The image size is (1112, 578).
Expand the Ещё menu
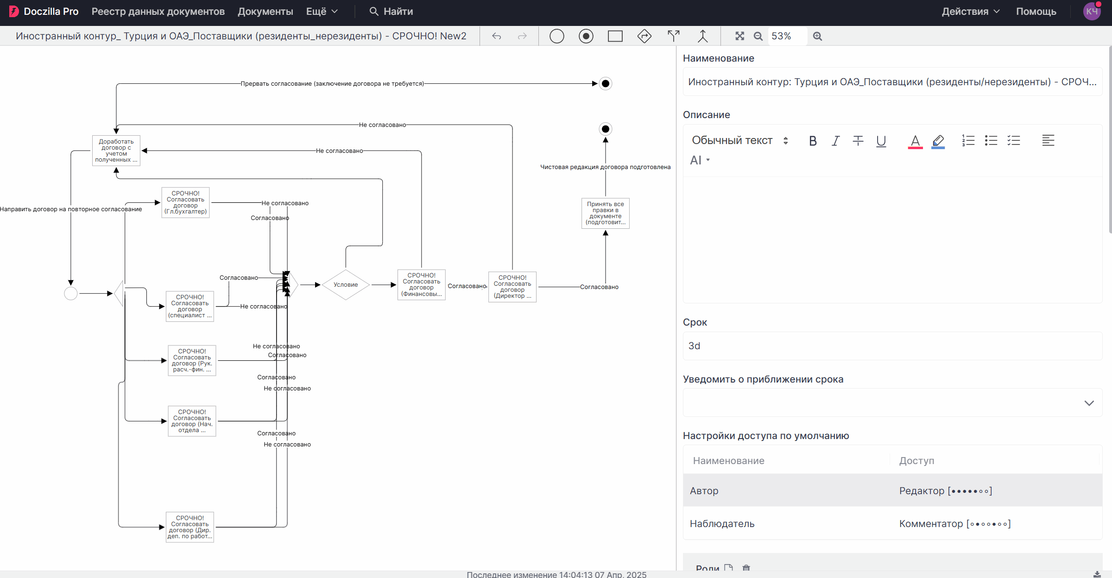322,12
